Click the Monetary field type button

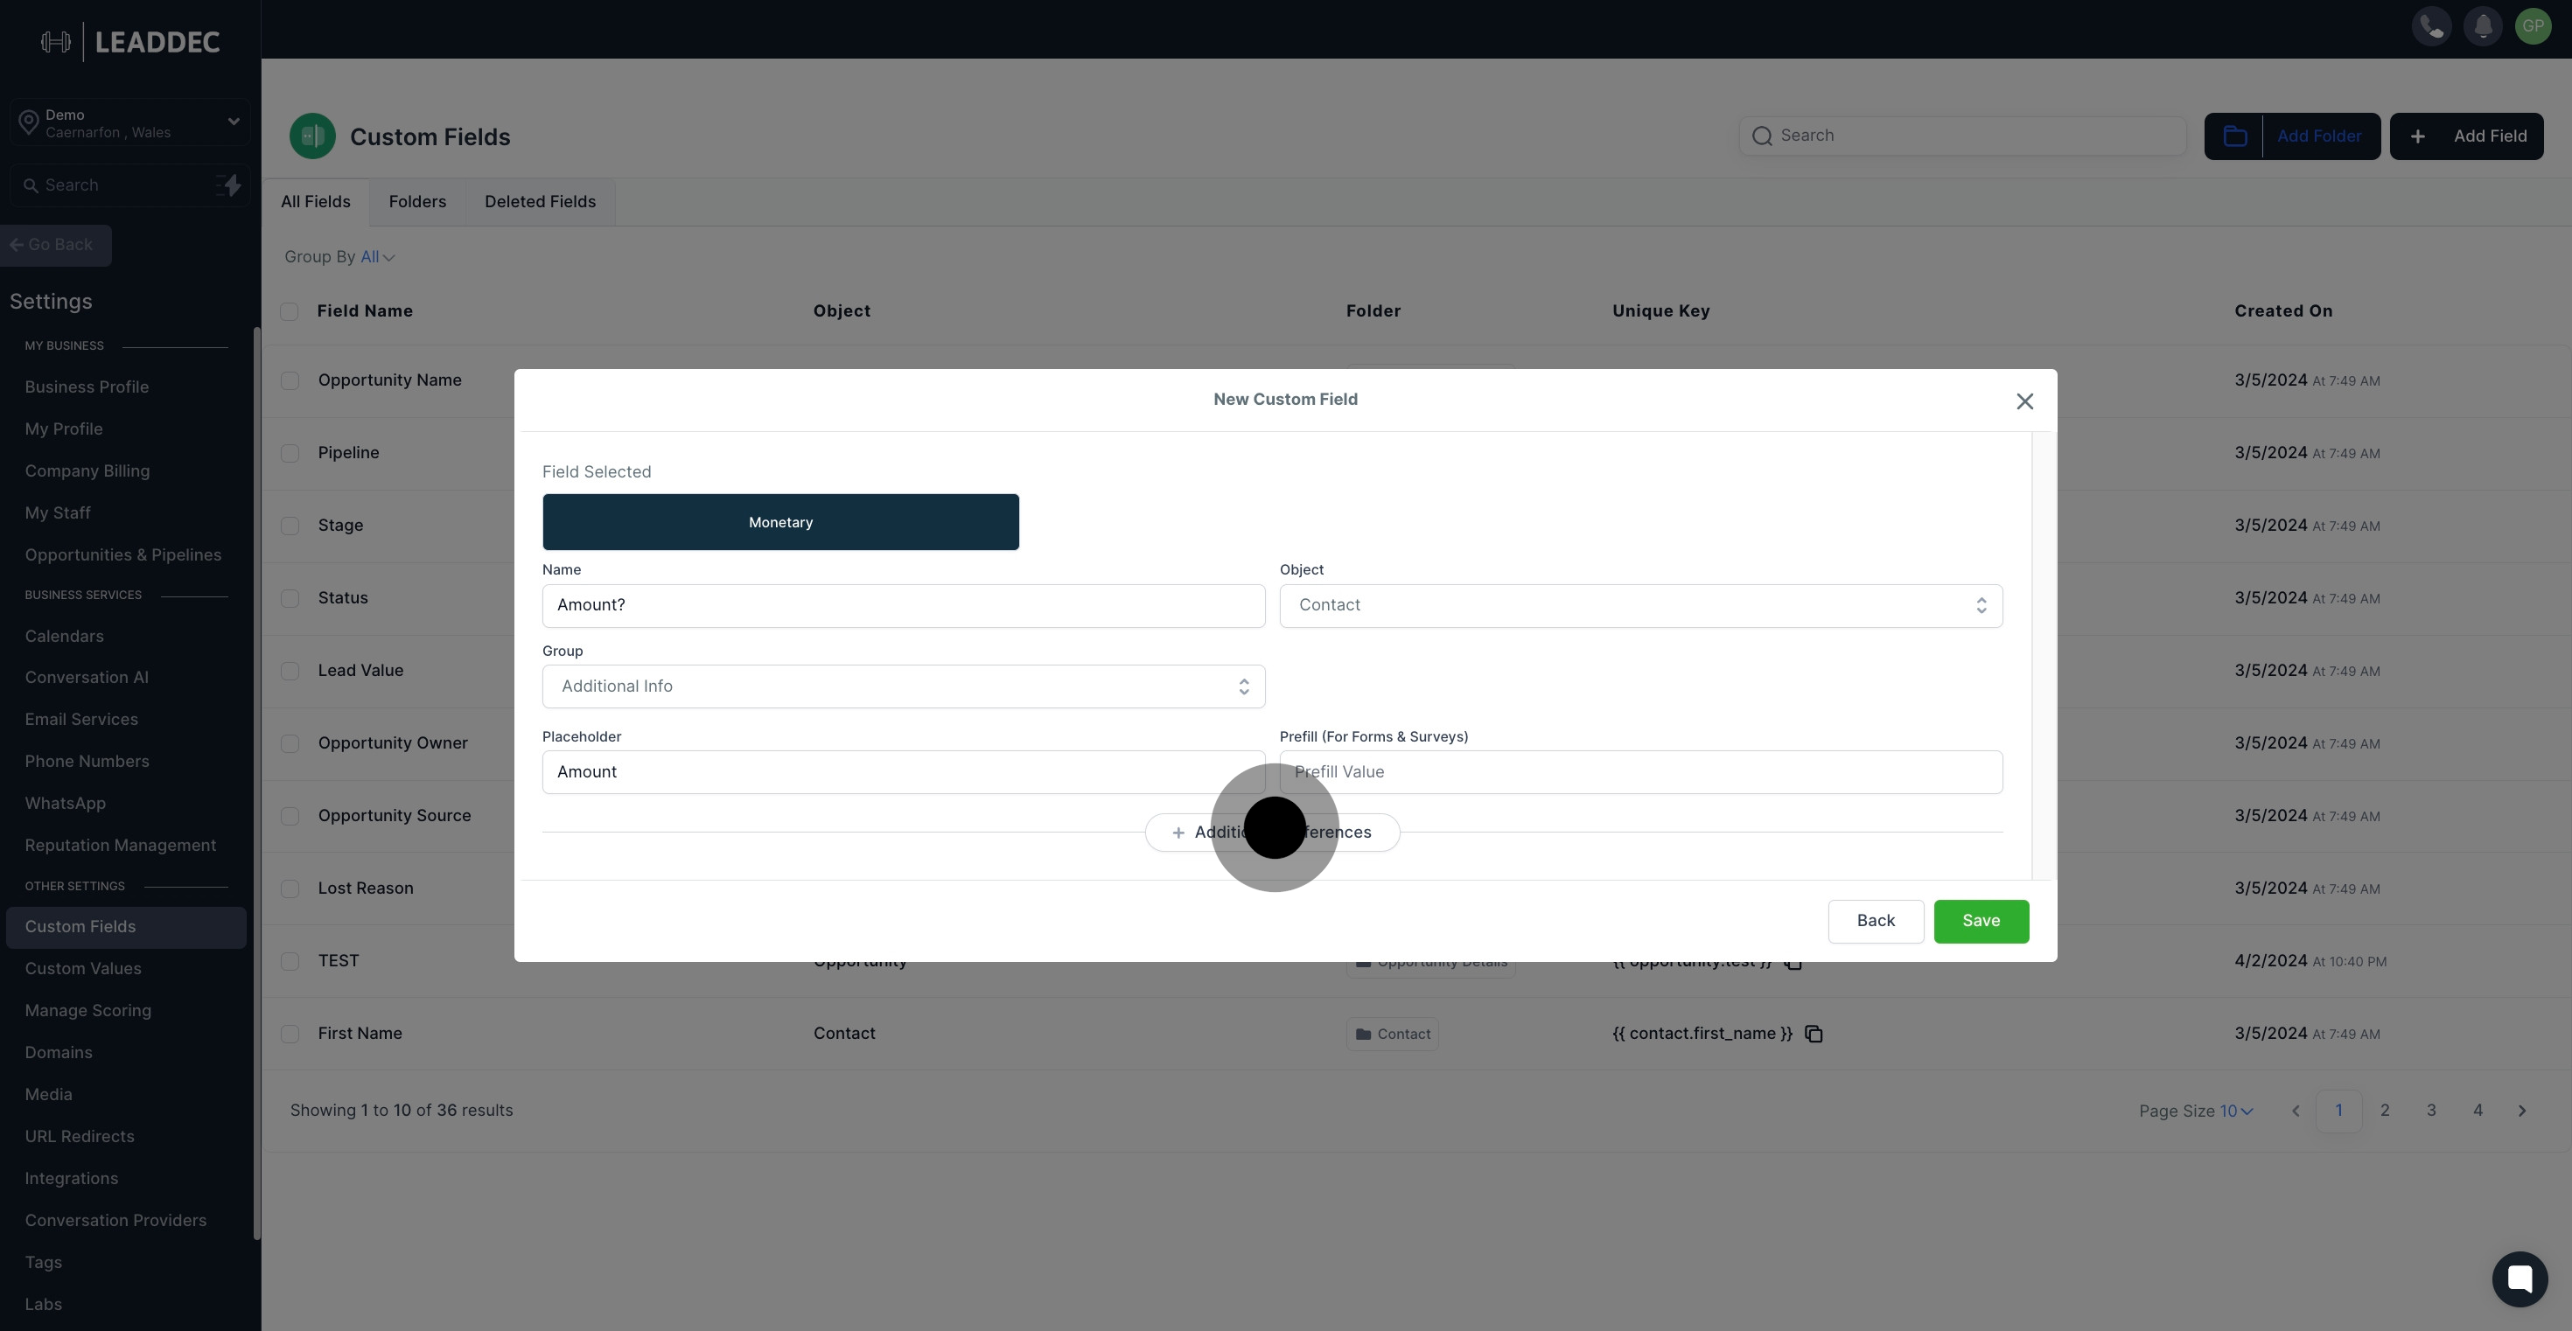click(780, 522)
